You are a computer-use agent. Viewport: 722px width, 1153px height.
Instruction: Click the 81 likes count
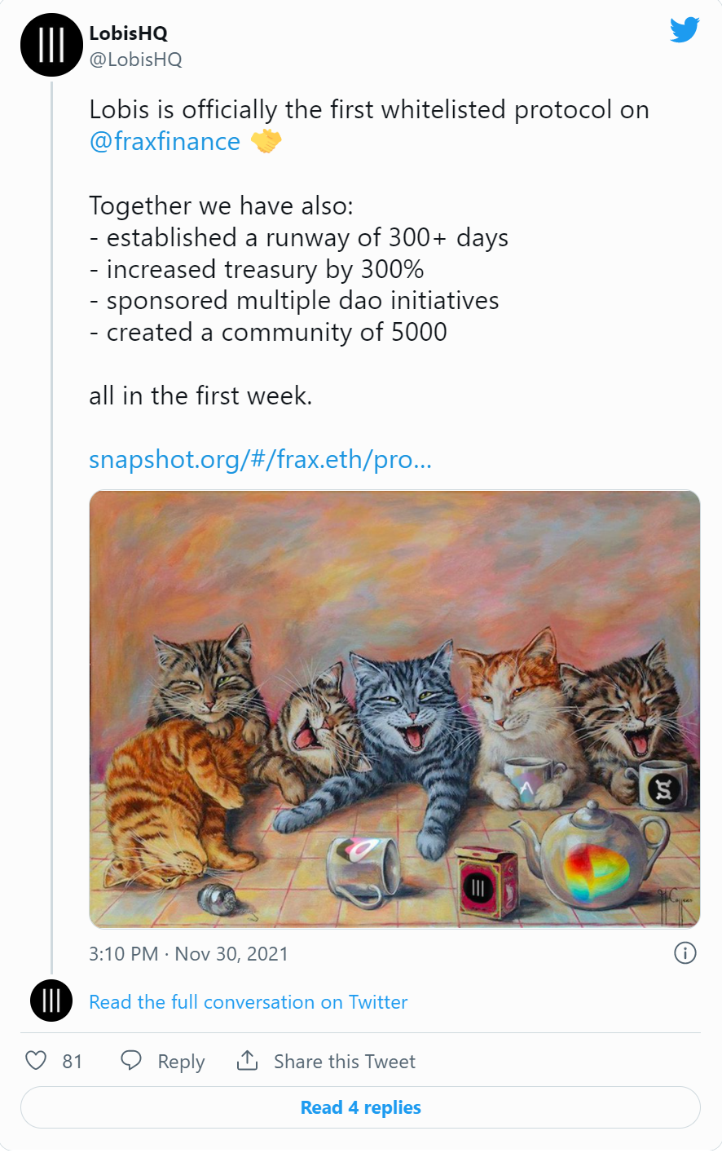pyautogui.click(x=73, y=1061)
